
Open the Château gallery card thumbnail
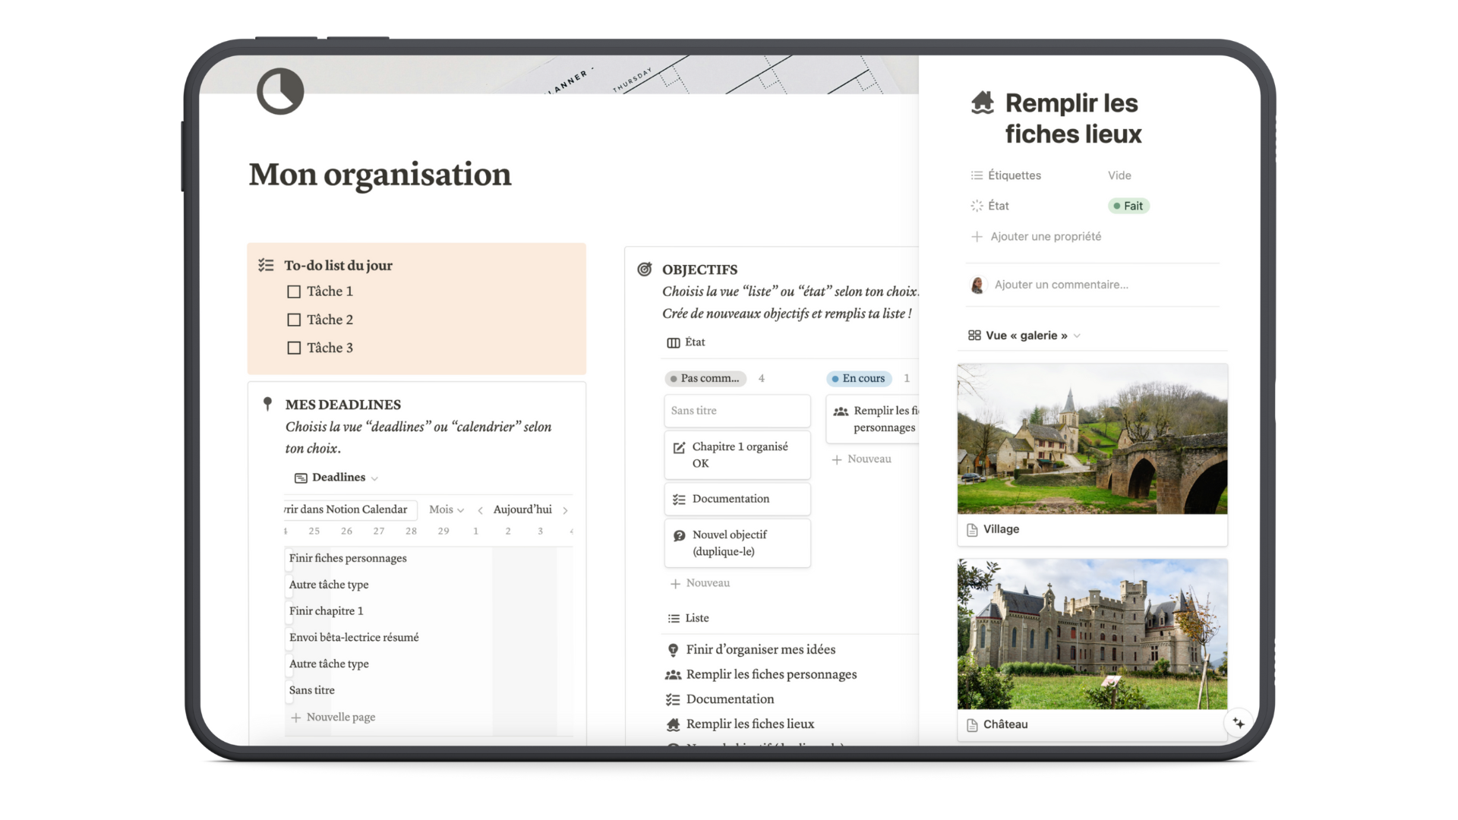1092,634
